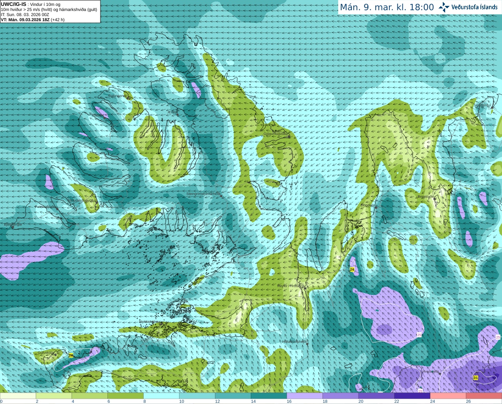Click the Holtavörðuheiði station label
The height and width of the screenshot is (404, 502).
coord(294,342)
